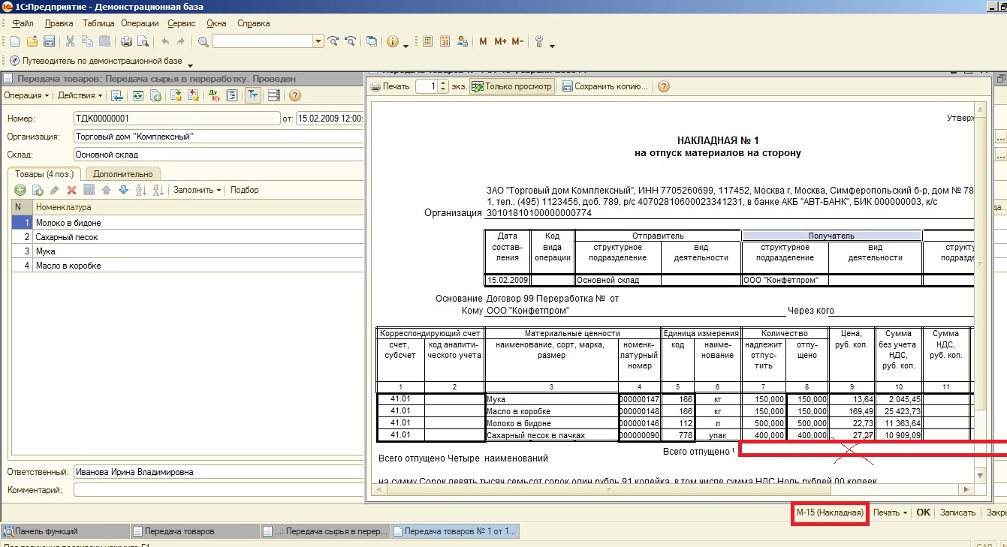Open the calendar icon in the top toolbar
The width and height of the screenshot is (1007, 547).
coord(445,41)
